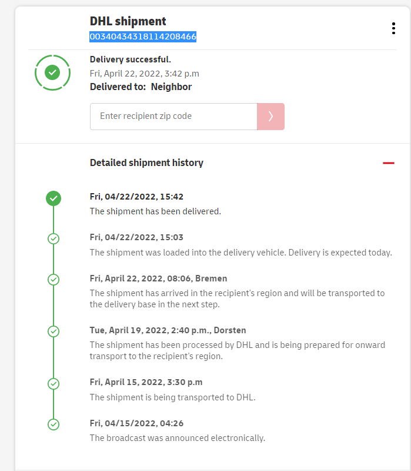Viewport: 411px width, 471px height.
Task: Click the 'The shipment has been delivered.' entry
Action: (x=155, y=211)
